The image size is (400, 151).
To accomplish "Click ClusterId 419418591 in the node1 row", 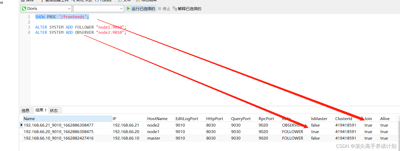I will [x=349, y=132].
